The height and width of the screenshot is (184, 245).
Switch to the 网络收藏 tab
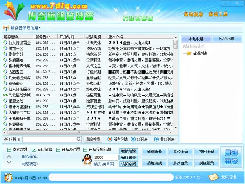(227, 39)
